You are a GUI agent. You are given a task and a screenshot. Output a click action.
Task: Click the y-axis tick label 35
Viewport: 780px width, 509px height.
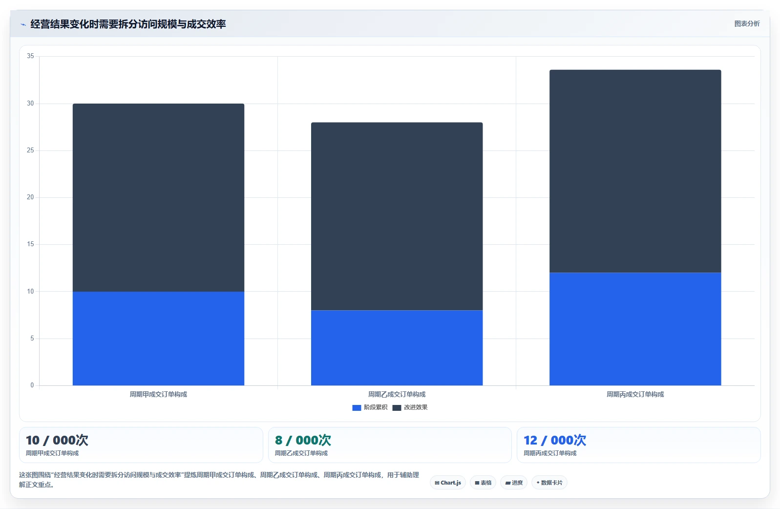click(x=30, y=56)
